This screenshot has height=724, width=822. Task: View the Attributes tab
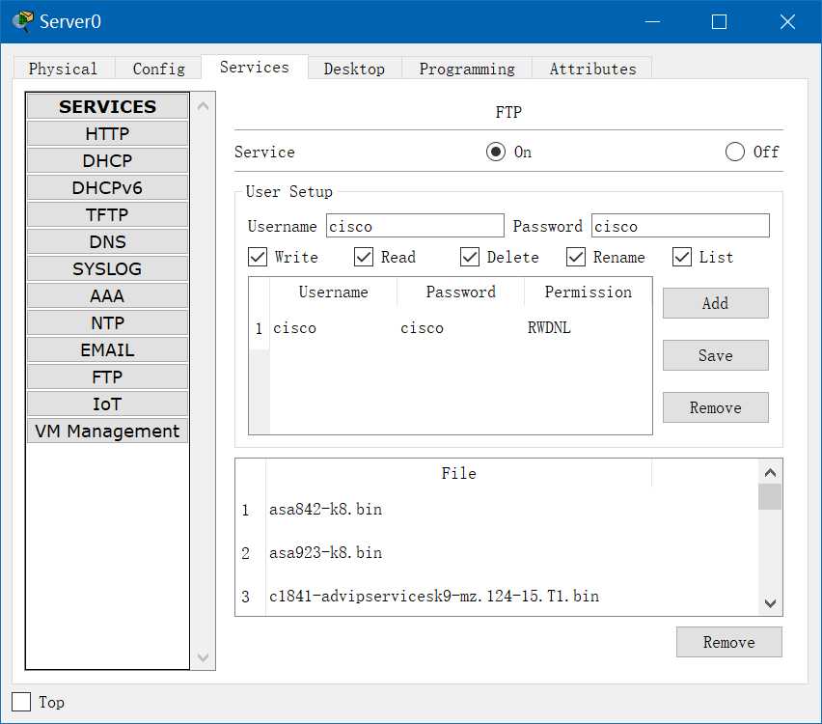pyautogui.click(x=592, y=69)
